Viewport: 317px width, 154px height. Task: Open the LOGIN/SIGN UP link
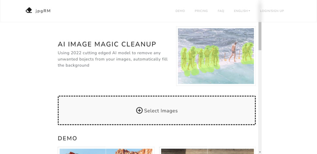click(272, 11)
